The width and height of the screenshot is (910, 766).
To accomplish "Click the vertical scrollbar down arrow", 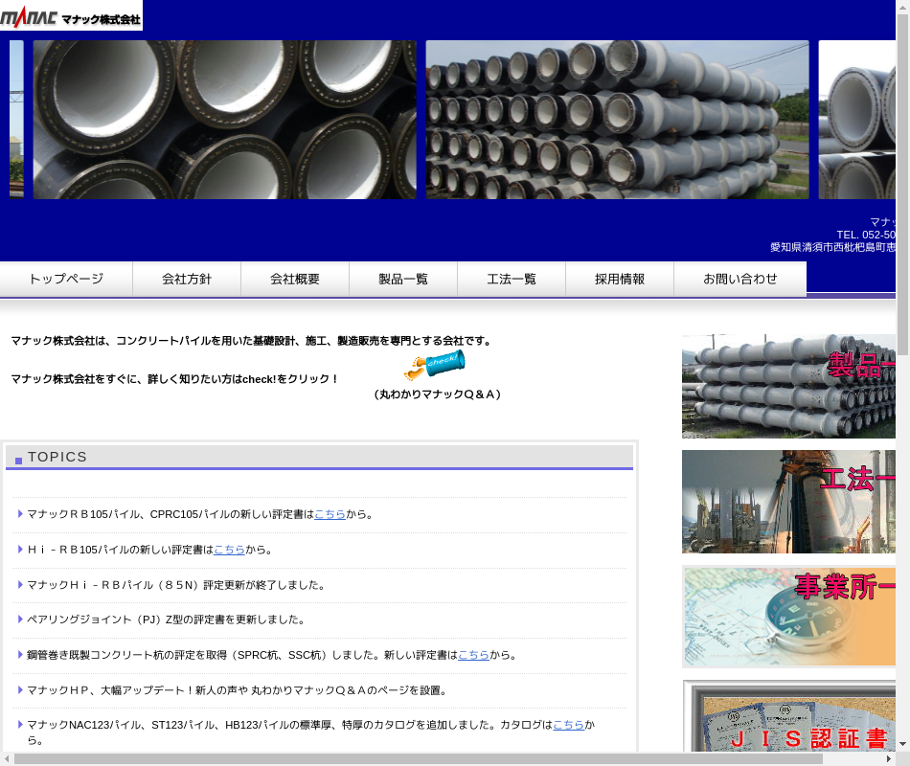I will 902,743.
